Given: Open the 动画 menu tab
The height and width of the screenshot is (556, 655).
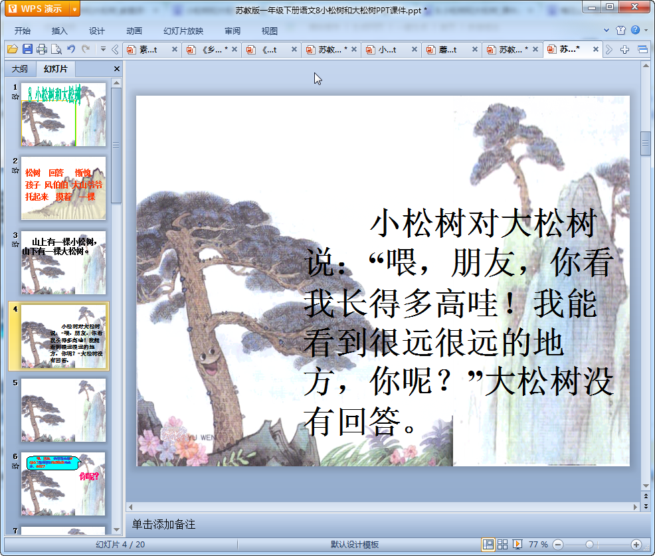Looking at the screenshot, I should [x=134, y=31].
